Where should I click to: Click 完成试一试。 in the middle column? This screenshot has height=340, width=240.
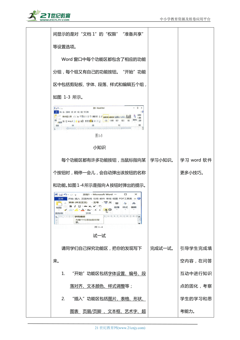point(162,248)
